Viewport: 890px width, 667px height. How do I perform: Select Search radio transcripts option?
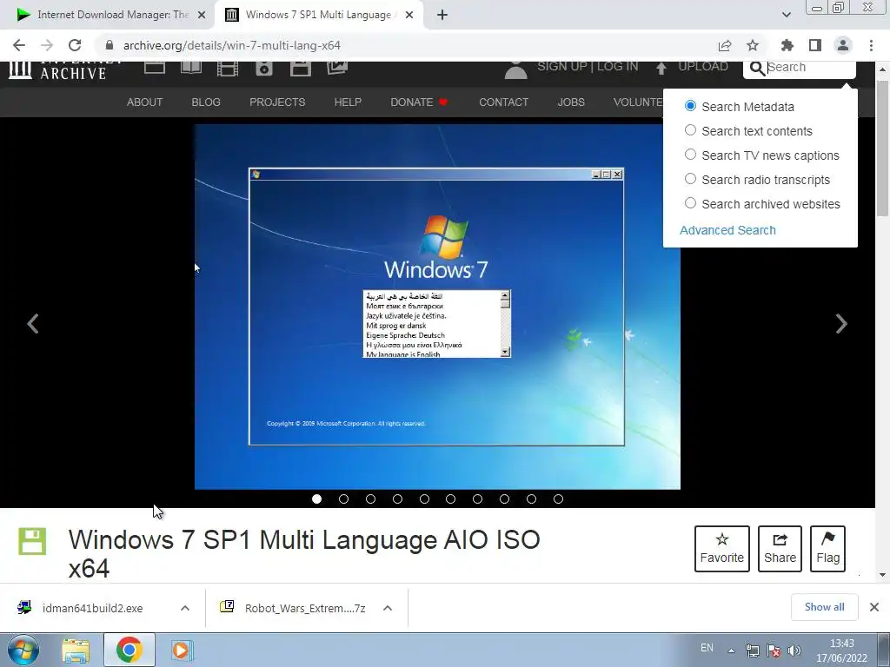coord(690,179)
